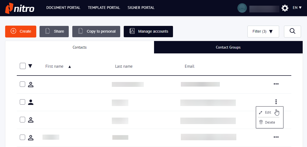This screenshot has height=147, width=307.
Task: Expand the bulk selection arrow beside header checkbox
Action: (30, 66)
